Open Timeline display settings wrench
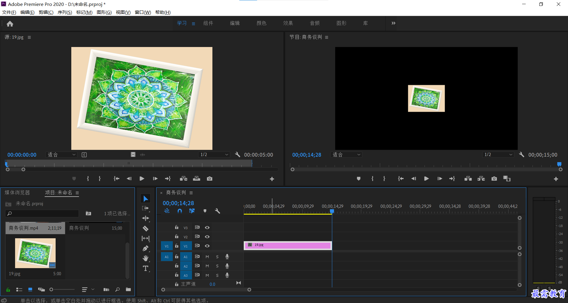This screenshot has width=568, height=303. click(x=217, y=211)
